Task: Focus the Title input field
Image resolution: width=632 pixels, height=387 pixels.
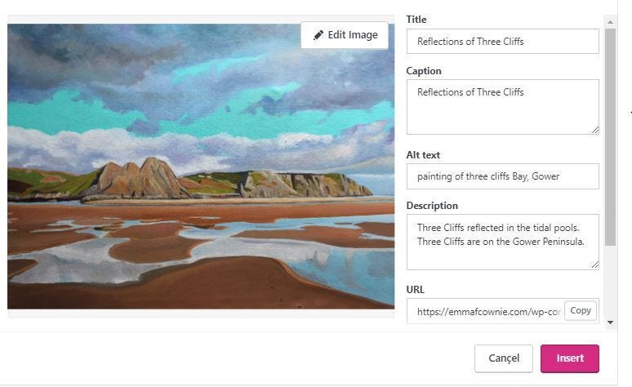Action: (x=502, y=42)
